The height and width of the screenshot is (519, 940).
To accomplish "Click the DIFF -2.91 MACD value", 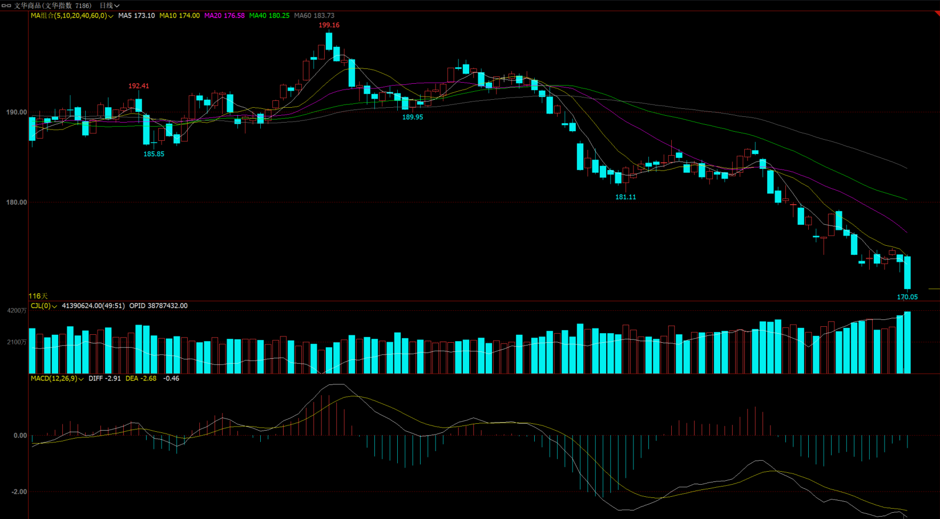I will (x=104, y=379).
